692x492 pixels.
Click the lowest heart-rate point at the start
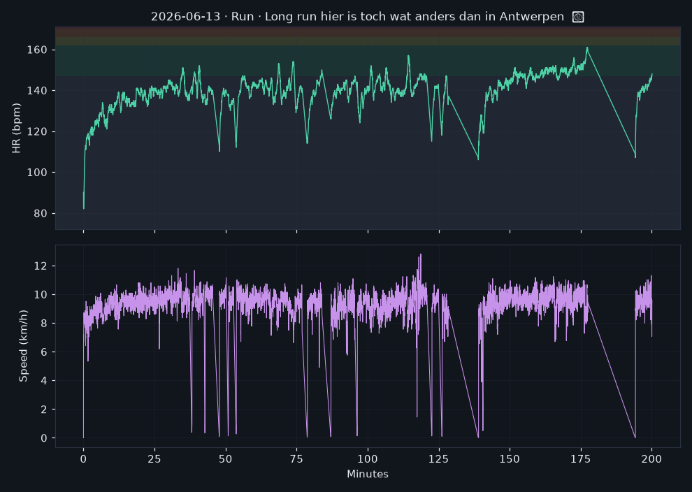(84, 208)
